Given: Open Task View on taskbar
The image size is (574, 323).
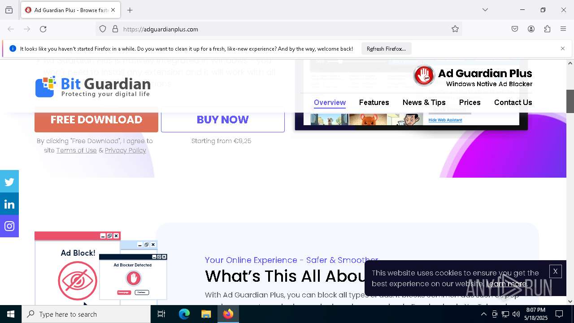Looking at the screenshot, I should coord(161,314).
